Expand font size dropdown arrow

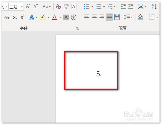pyautogui.click(x=22, y=7)
